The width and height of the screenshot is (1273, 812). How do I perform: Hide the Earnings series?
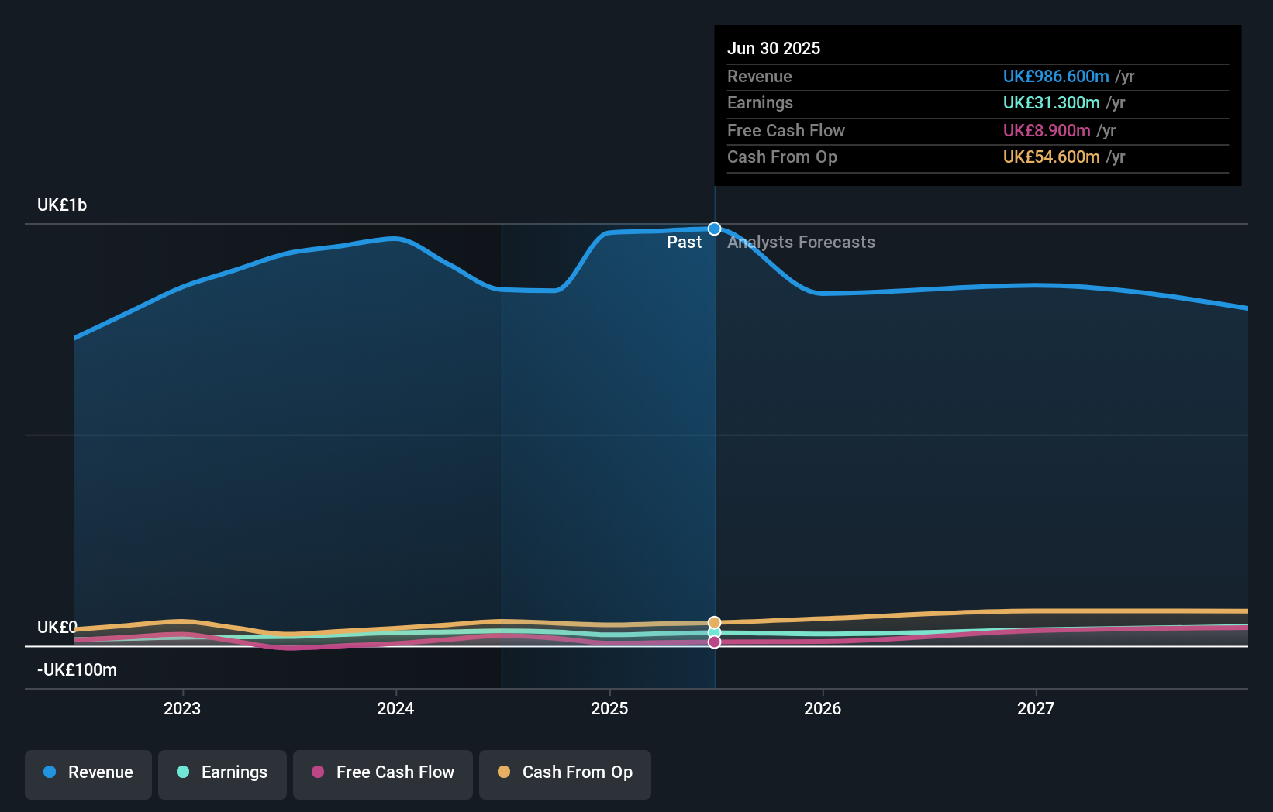[222, 772]
